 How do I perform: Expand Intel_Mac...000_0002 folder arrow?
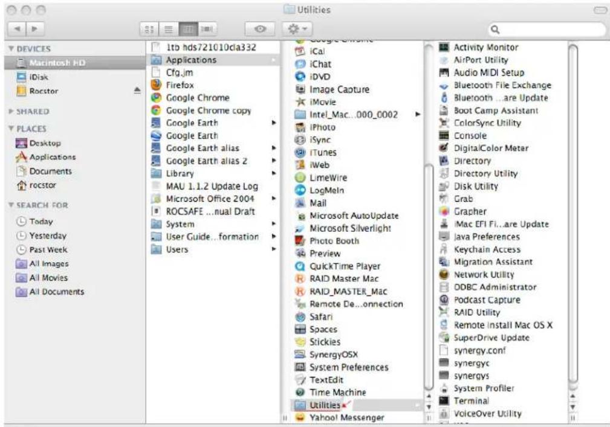coord(417,114)
